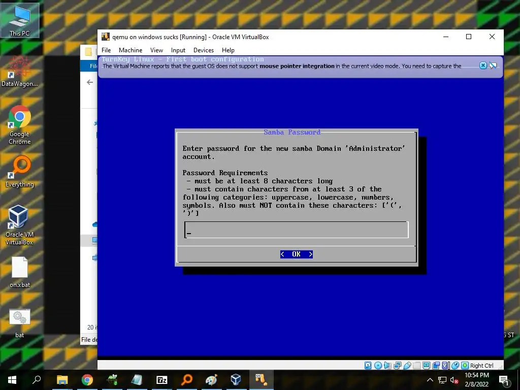
Task: Click the recording status icon
Action: coord(436,366)
